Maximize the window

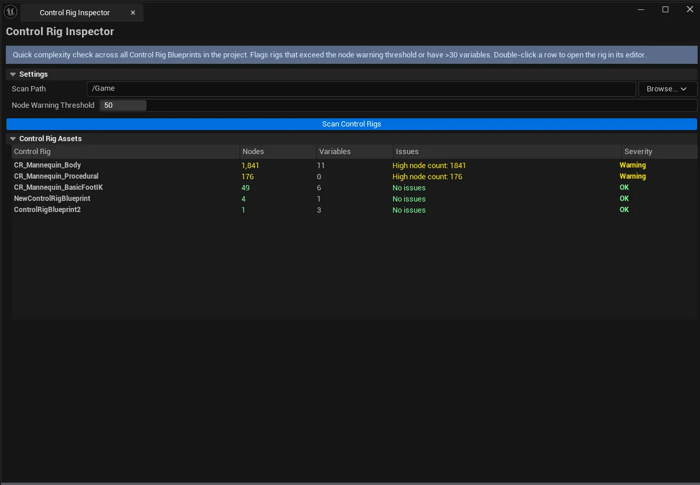[665, 9]
